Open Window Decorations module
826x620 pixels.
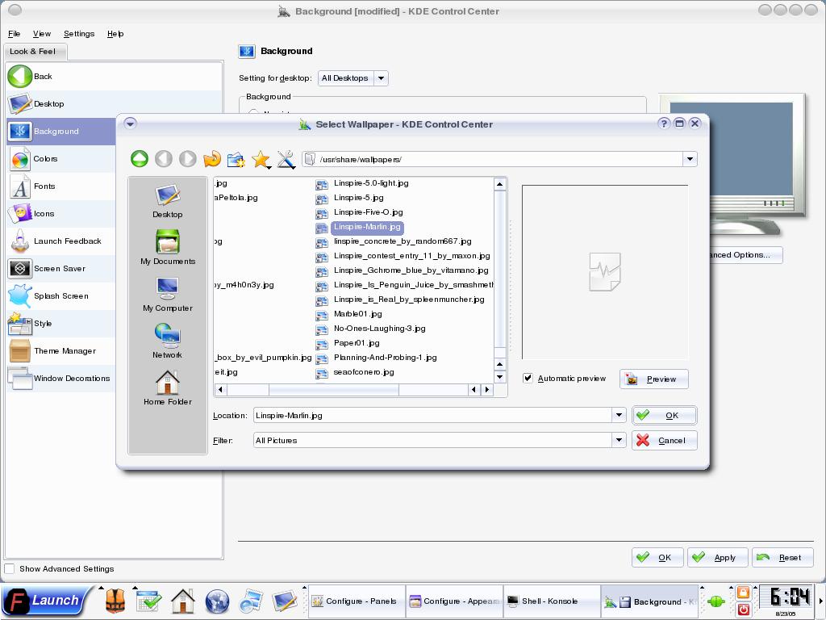point(61,378)
